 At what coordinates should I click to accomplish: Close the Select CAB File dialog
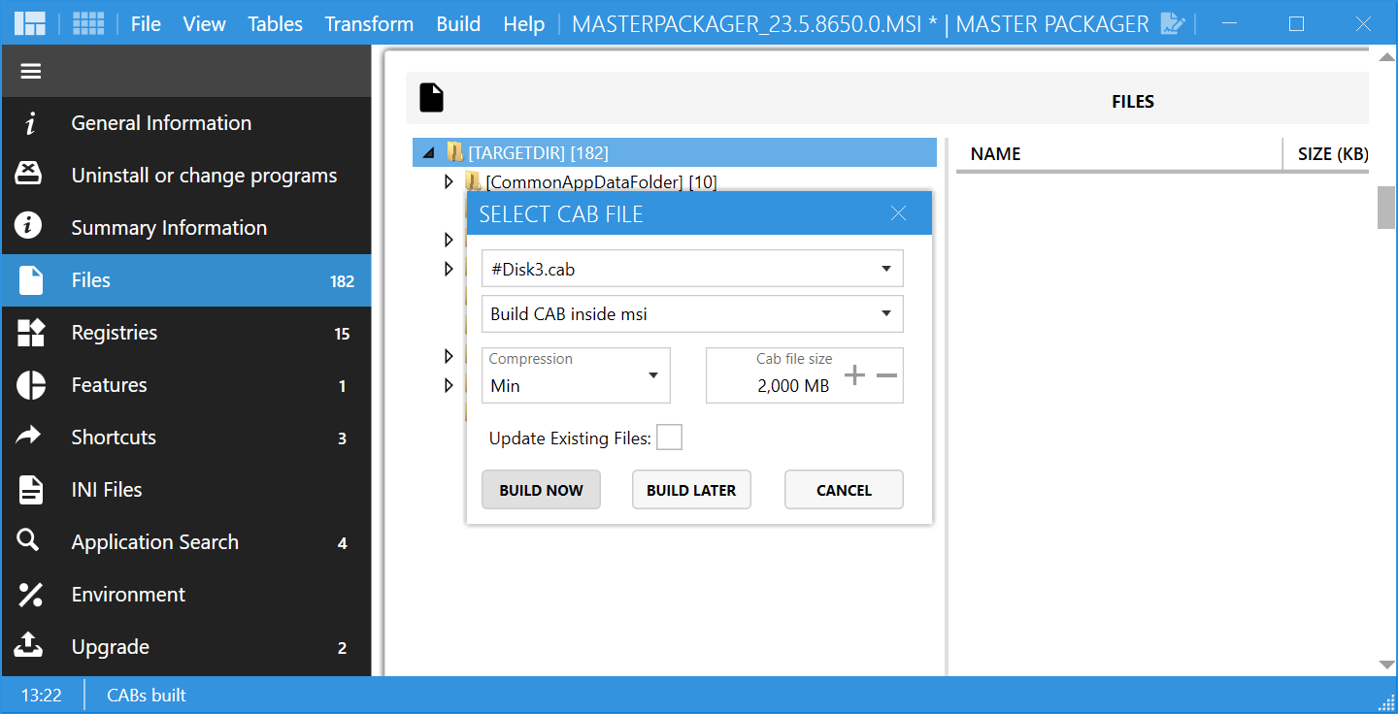click(x=898, y=213)
